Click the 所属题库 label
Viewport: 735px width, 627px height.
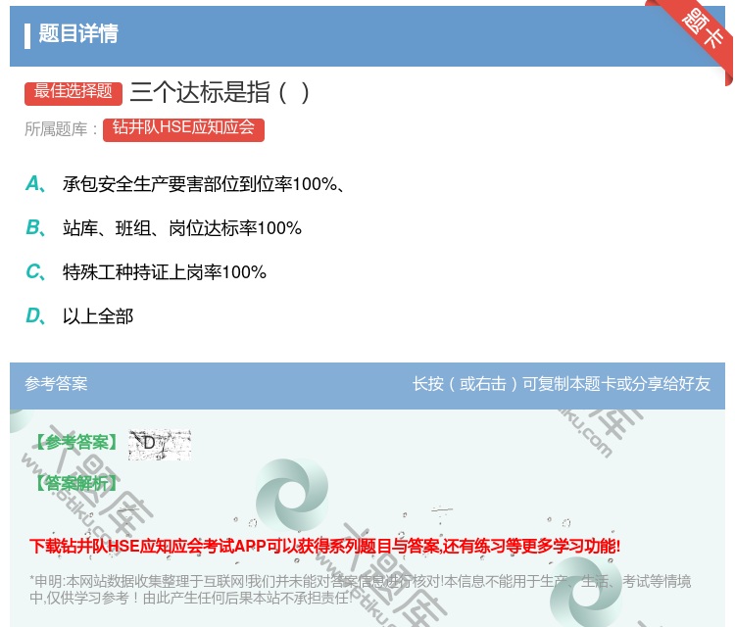point(61,129)
